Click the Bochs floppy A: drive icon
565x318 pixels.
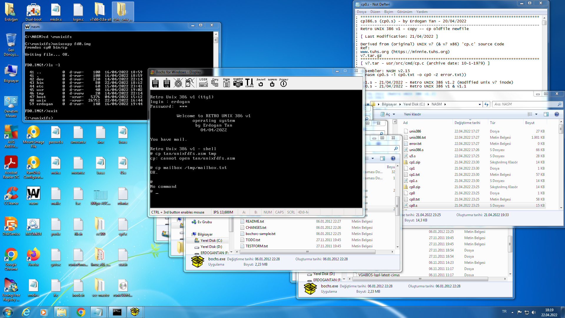tap(155, 83)
